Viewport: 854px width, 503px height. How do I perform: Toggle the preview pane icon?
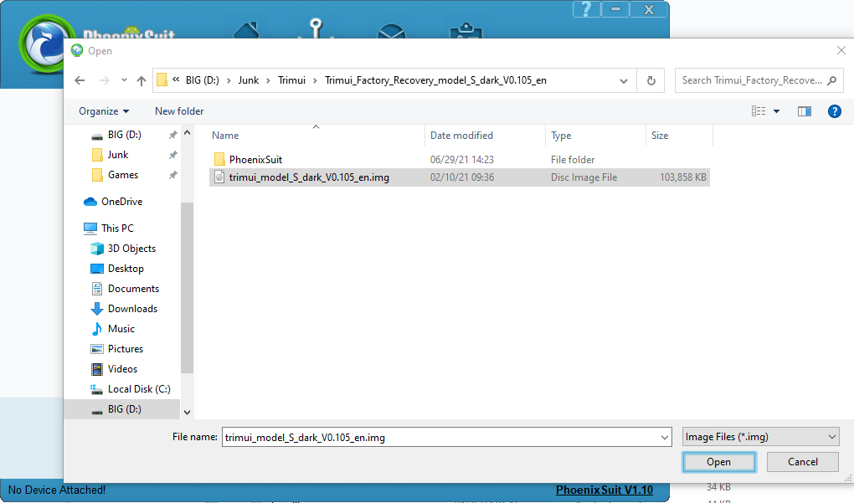tap(805, 111)
